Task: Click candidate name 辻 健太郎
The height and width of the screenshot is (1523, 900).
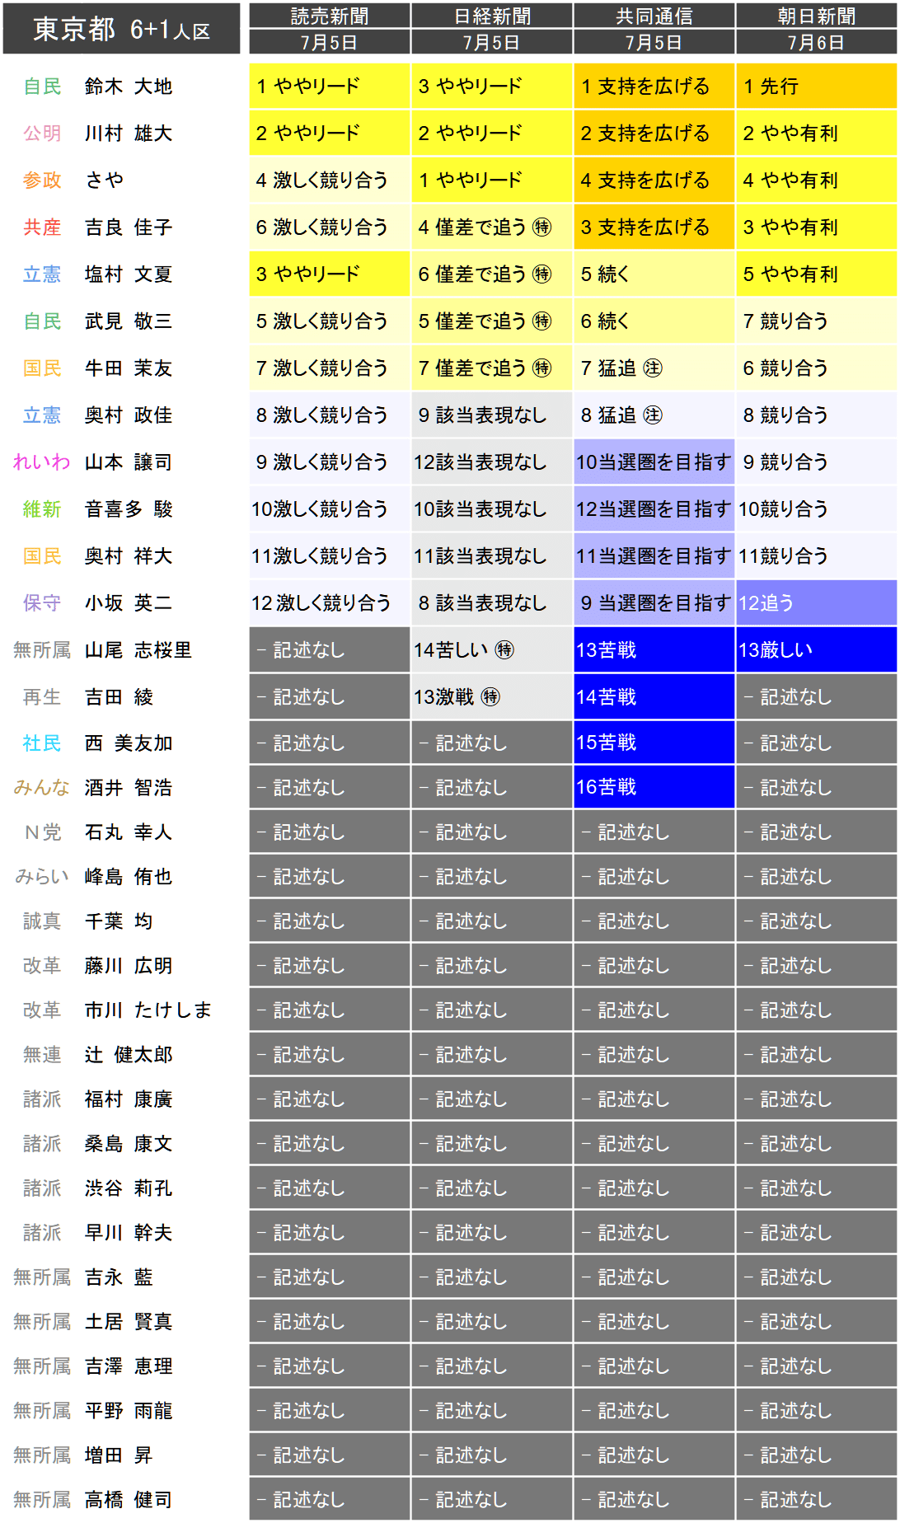Action: tap(129, 1055)
